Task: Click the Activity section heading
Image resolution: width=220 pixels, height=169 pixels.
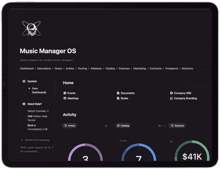Action: tap(69, 114)
